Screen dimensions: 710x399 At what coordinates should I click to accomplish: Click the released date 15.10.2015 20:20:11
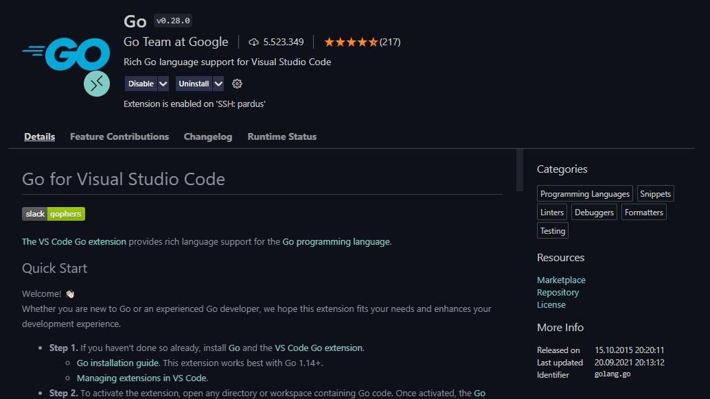(629, 350)
